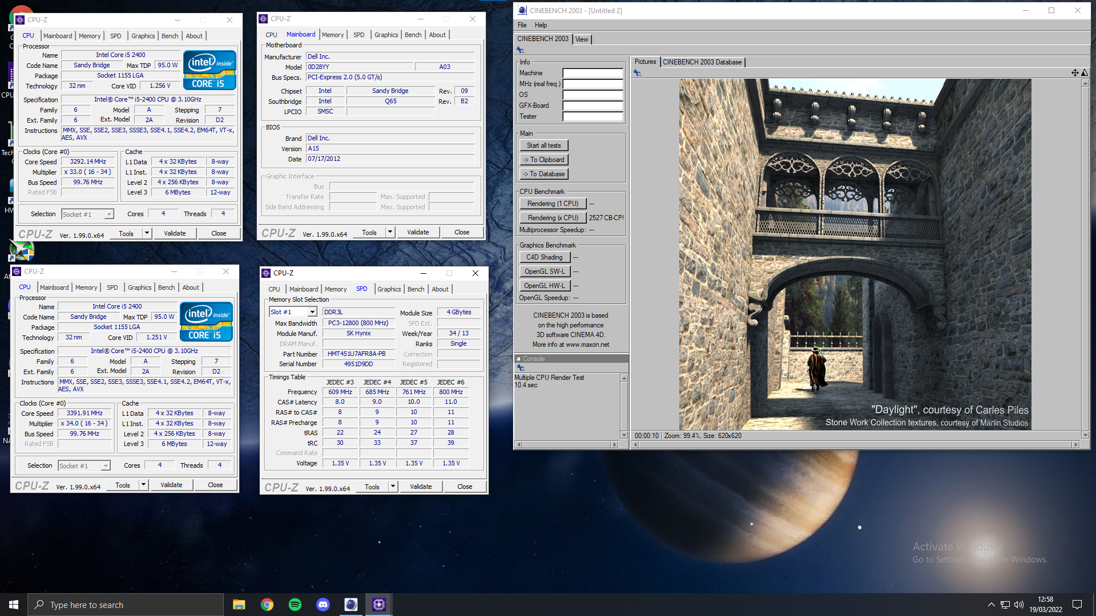The image size is (1096, 616).
Task: Open Google Chrome from the taskbar
Action: (x=267, y=605)
